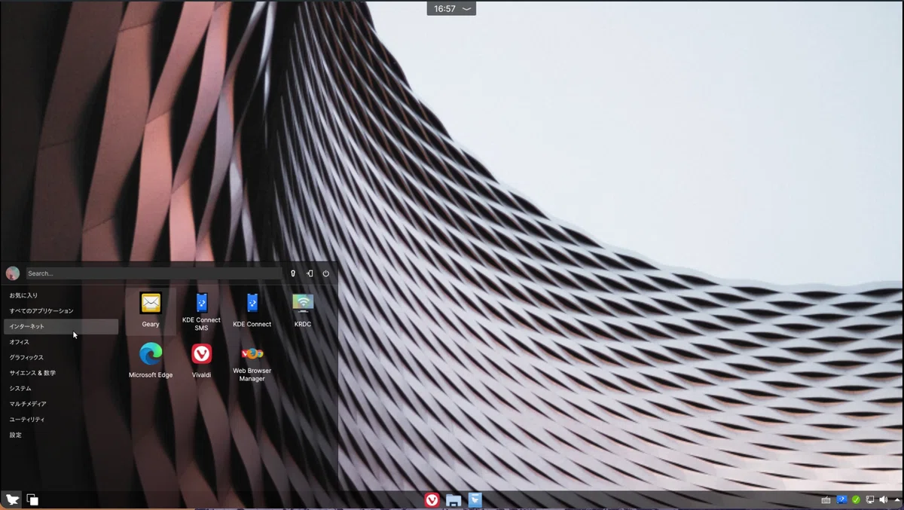Expand hidden system tray icons arrow
This screenshot has height=510, width=904.
point(897,499)
